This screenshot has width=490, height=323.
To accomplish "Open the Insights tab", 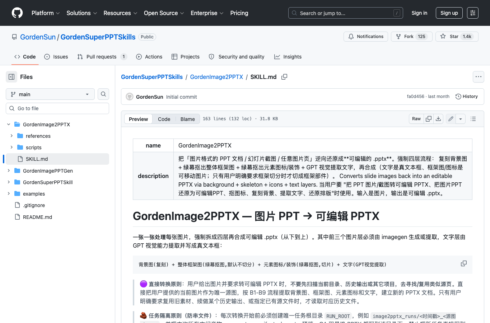I will point(288,57).
